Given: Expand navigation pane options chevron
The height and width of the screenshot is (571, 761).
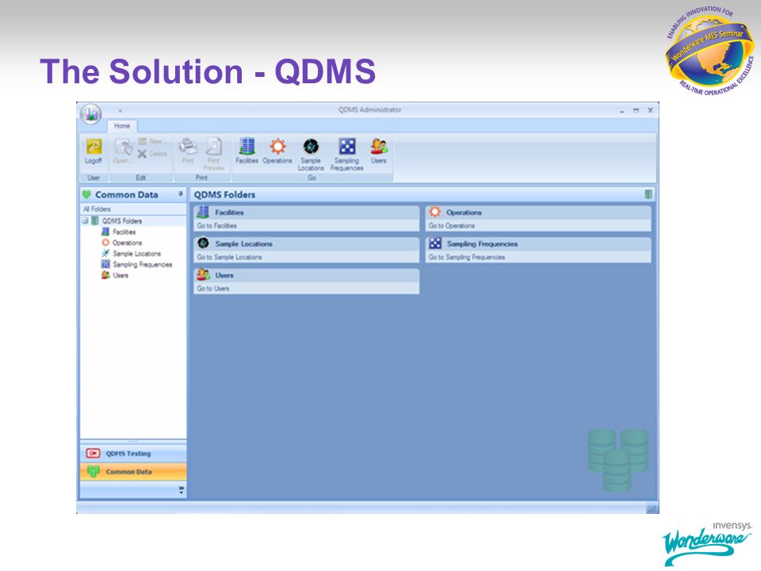Looking at the screenshot, I should tap(181, 490).
